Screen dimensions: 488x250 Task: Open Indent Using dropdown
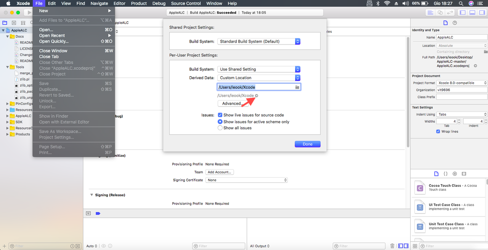(462, 114)
